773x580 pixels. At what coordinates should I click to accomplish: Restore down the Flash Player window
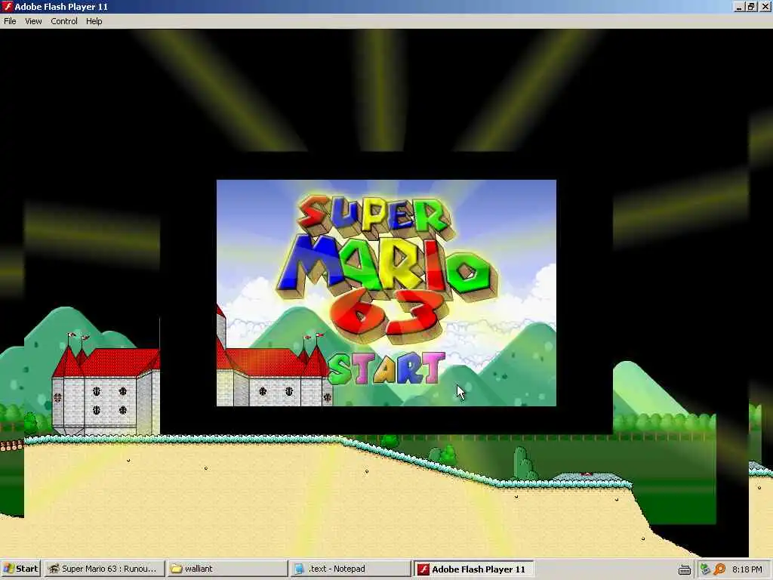[751, 6]
